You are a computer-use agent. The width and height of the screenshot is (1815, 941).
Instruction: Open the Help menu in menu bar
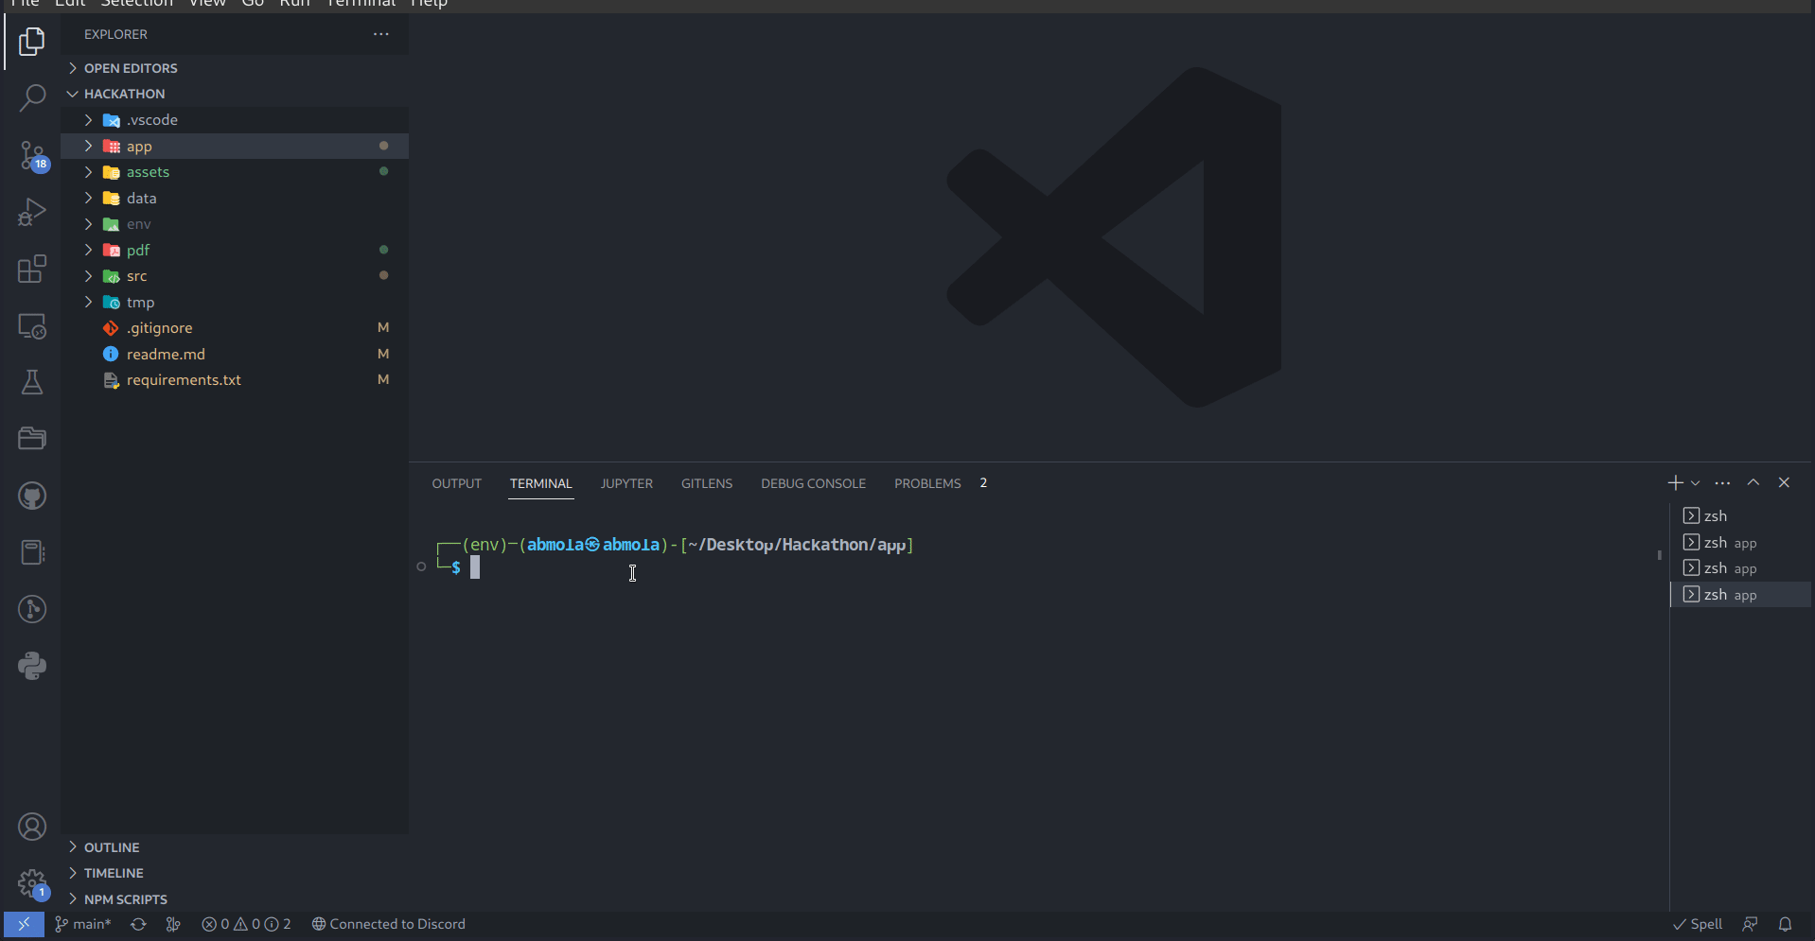pos(429,4)
